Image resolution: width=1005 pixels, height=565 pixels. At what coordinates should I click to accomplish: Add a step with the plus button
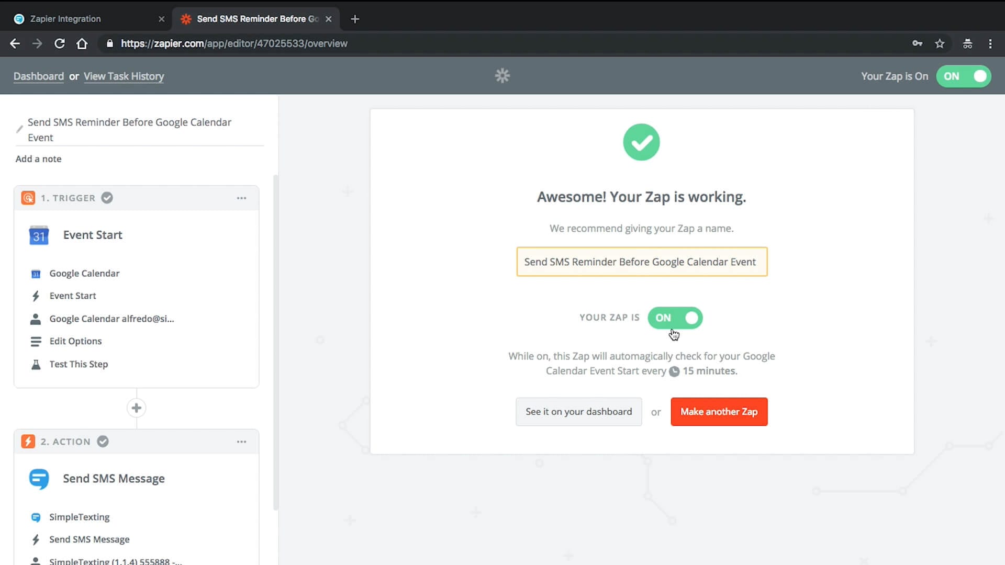(x=136, y=408)
